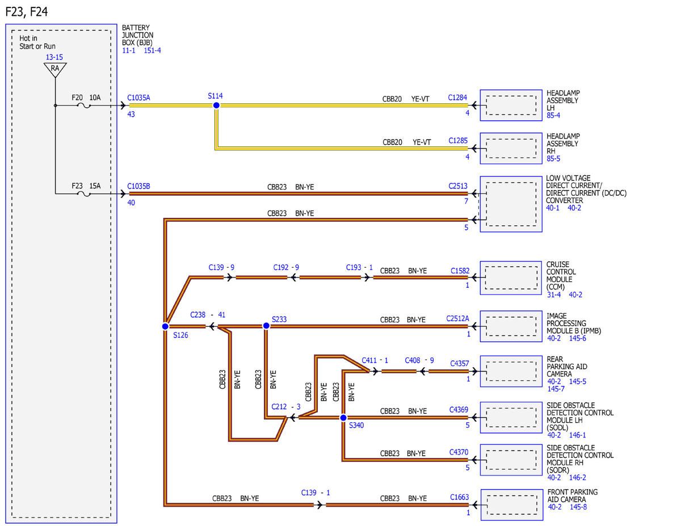Click the C192 - 9 connector link
This screenshot has width=681, height=526.
tap(286, 267)
